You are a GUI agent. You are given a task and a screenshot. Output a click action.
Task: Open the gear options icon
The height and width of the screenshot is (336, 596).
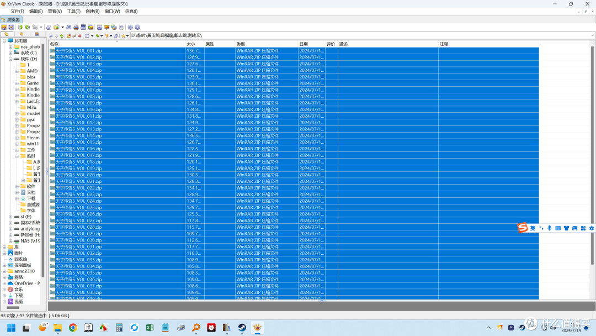click(130, 27)
